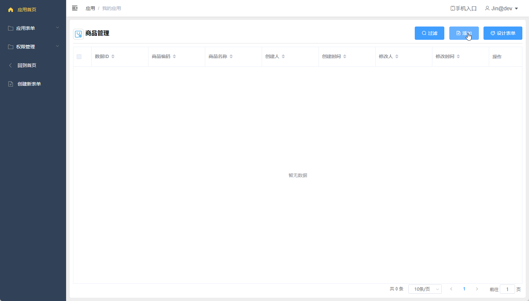Click the 过滤 filter button
Viewport: 529px width, 301px height.
click(429, 33)
